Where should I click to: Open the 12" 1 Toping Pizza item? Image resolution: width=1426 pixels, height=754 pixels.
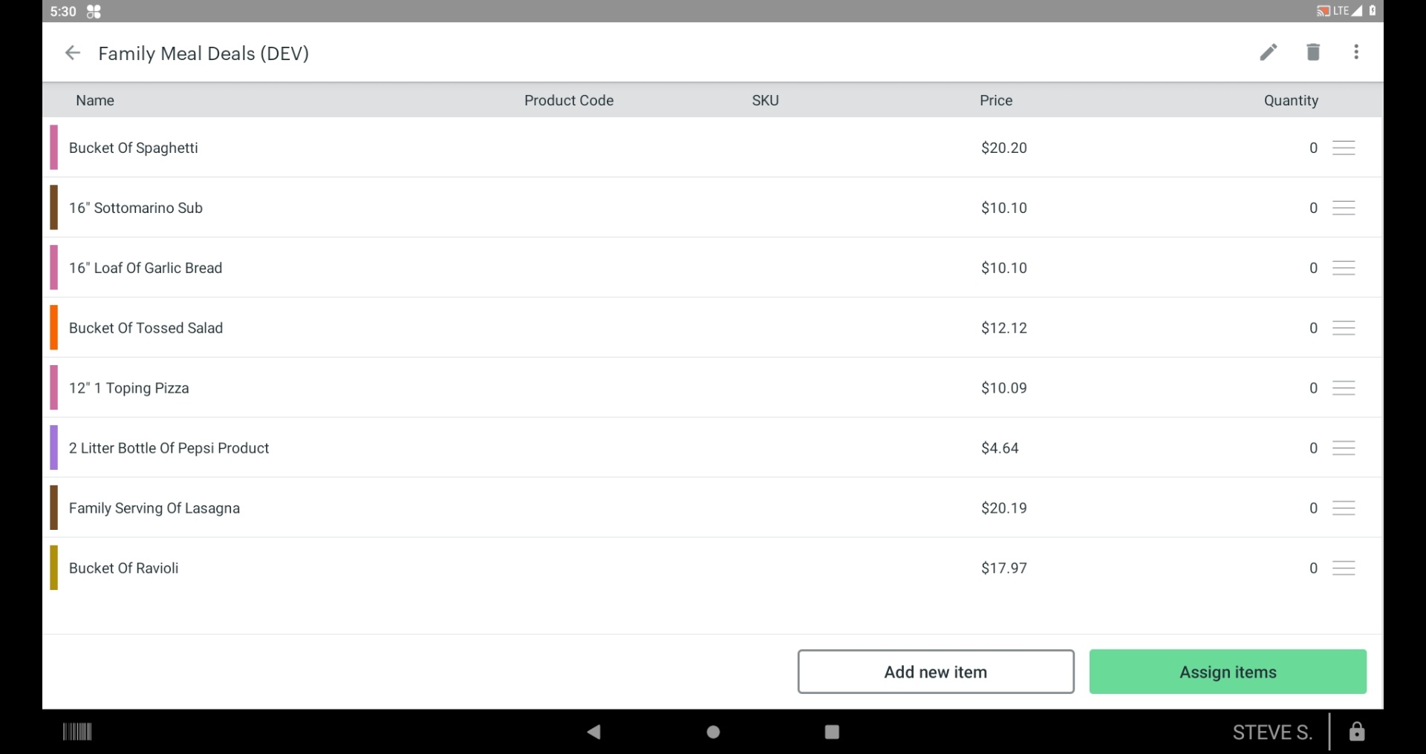pyautogui.click(x=129, y=388)
